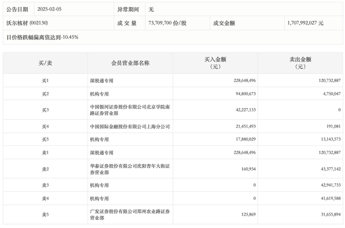
Task: Select 机构专用 in the 买2 row
Action: pos(99,94)
